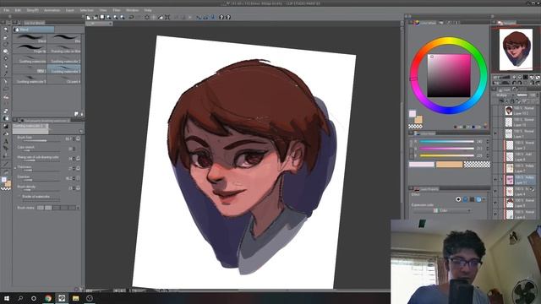The width and height of the screenshot is (541, 304).
Task: Click the add sub tool icon below brush list
Action: [76, 114]
